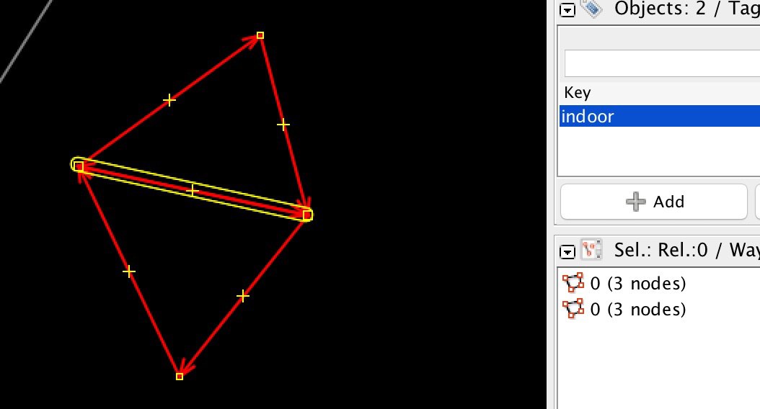Click the midpoint cross on the upper-left triangle edge
This screenshot has height=409, width=760.
pyautogui.click(x=169, y=100)
